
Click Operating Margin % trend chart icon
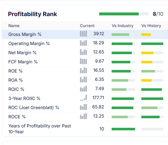[83, 43]
